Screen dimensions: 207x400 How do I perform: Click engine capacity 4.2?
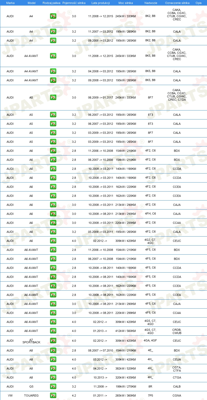pyautogui.click(x=74, y=395)
